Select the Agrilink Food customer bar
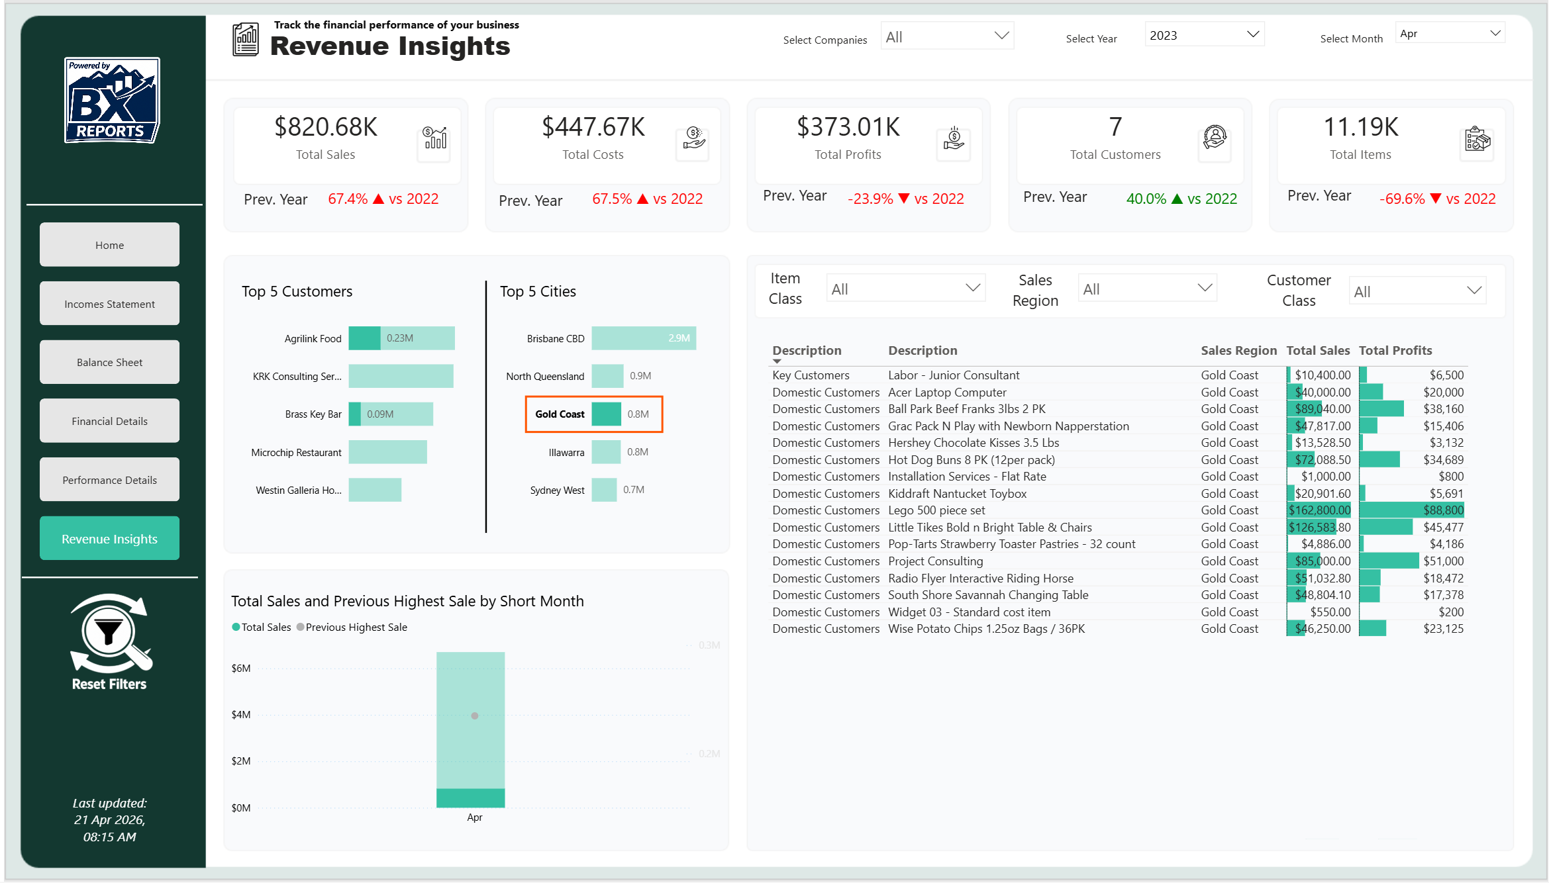This screenshot has width=1549, height=883. (401, 338)
